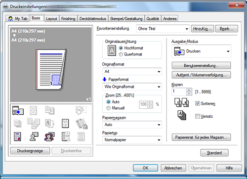Click the greyed barrel-shaped stack icon
Viewport: 247px width, 179px height.
81,136
